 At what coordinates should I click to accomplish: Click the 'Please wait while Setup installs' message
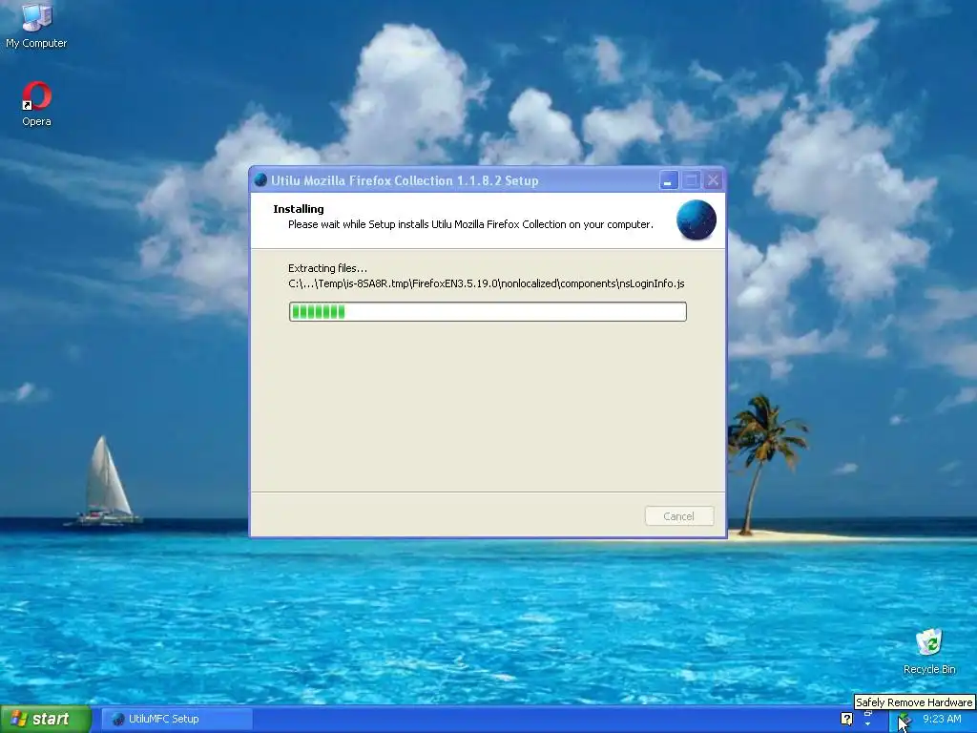coord(470,224)
